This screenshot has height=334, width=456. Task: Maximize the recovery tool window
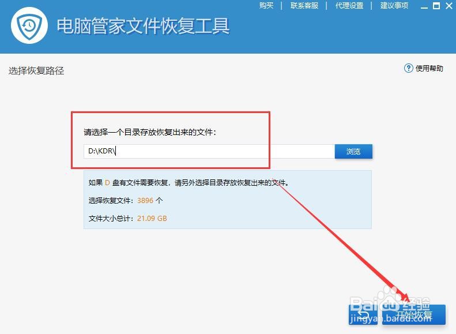(x=436, y=6)
